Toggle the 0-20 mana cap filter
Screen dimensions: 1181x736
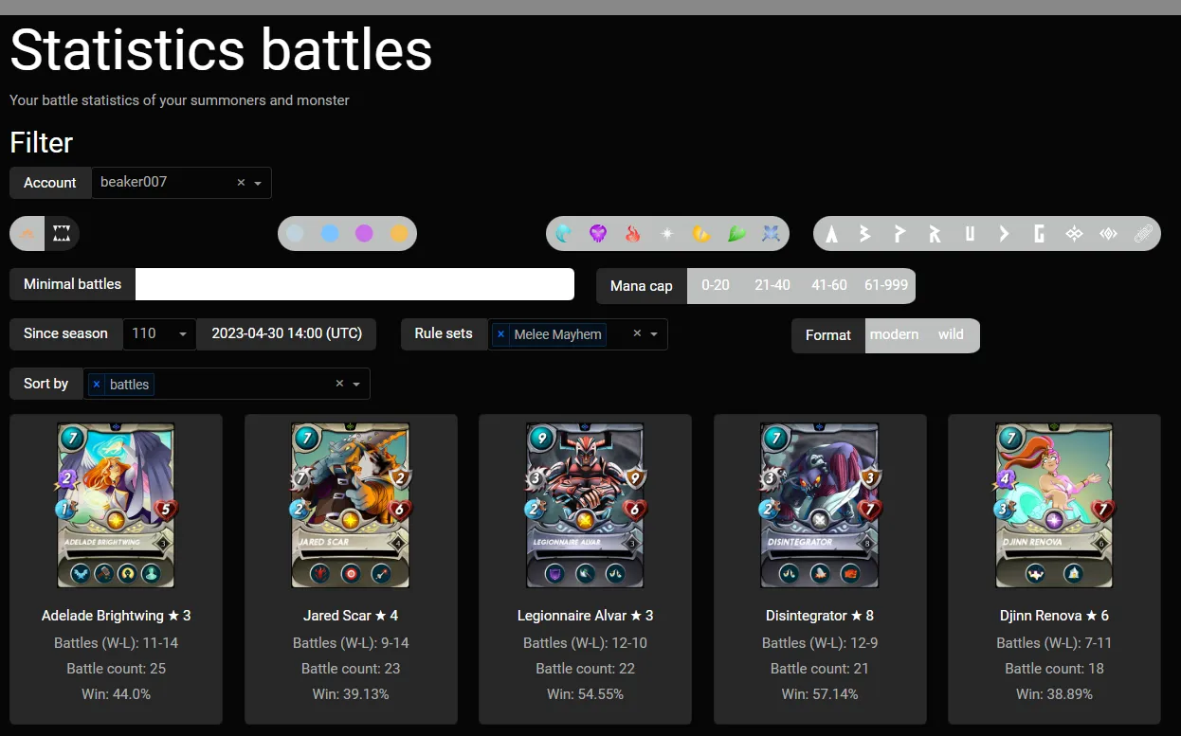[x=716, y=285]
